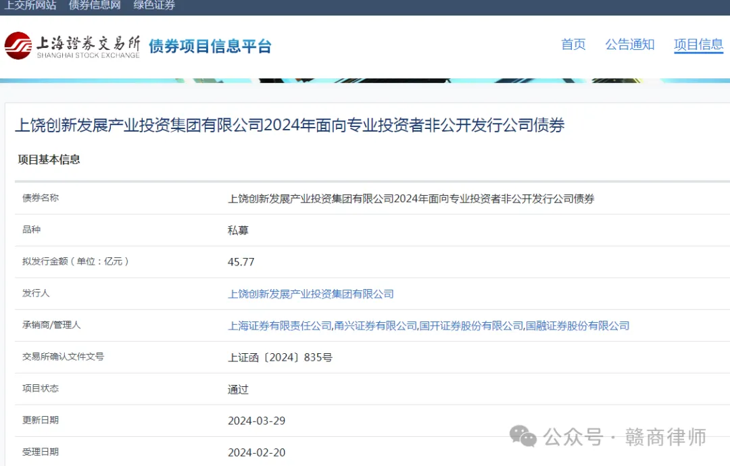Click the 项目状态 label
Image resolution: width=730 pixels, height=466 pixels.
coord(41,388)
